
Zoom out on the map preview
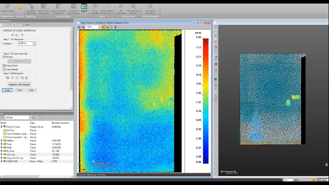[83, 27]
